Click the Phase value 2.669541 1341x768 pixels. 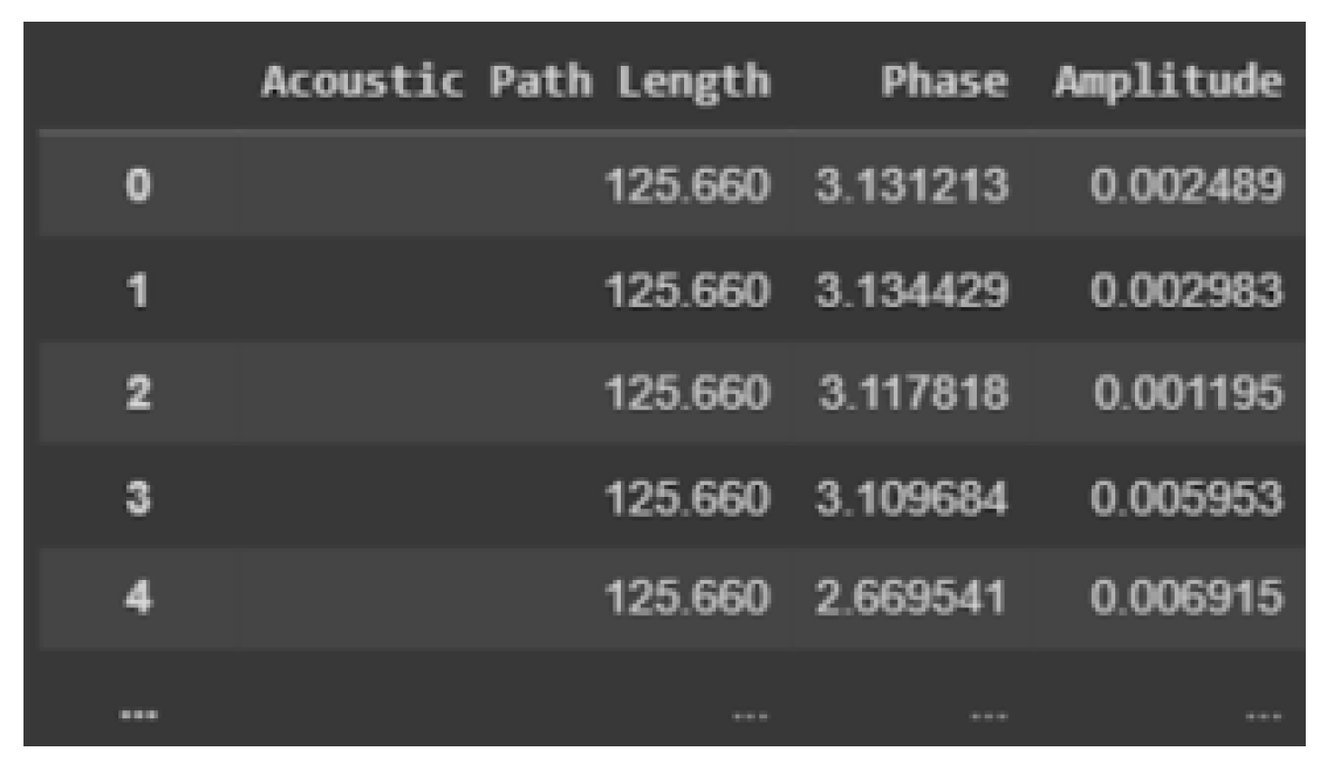tap(911, 597)
